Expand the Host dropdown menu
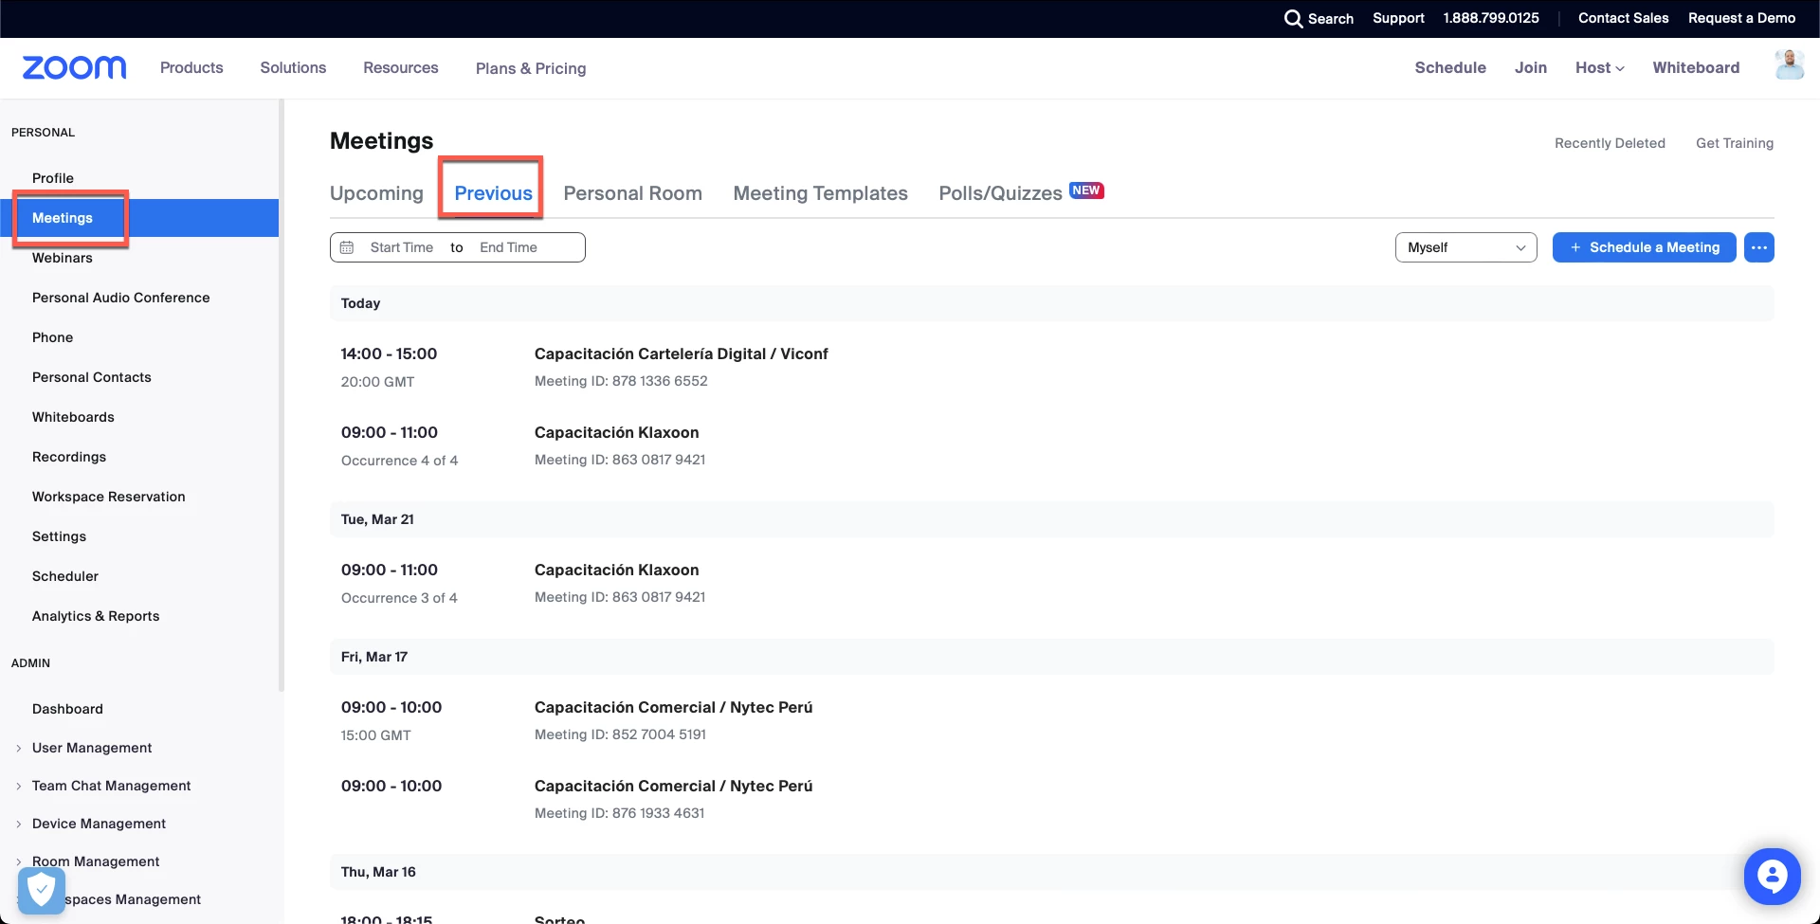The image size is (1820, 924). tap(1599, 68)
